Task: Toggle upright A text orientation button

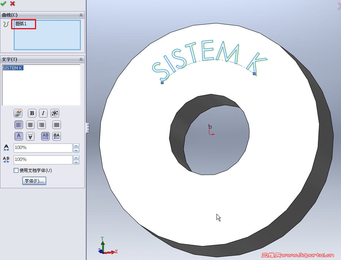Action: click(19, 136)
